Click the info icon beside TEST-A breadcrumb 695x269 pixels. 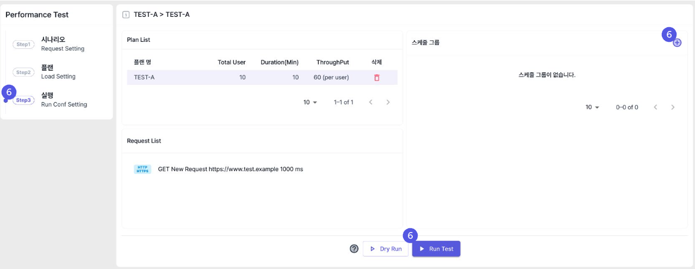(x=126, y=15)
